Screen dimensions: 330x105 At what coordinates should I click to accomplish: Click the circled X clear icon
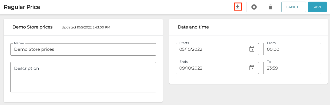pos(254,7)
